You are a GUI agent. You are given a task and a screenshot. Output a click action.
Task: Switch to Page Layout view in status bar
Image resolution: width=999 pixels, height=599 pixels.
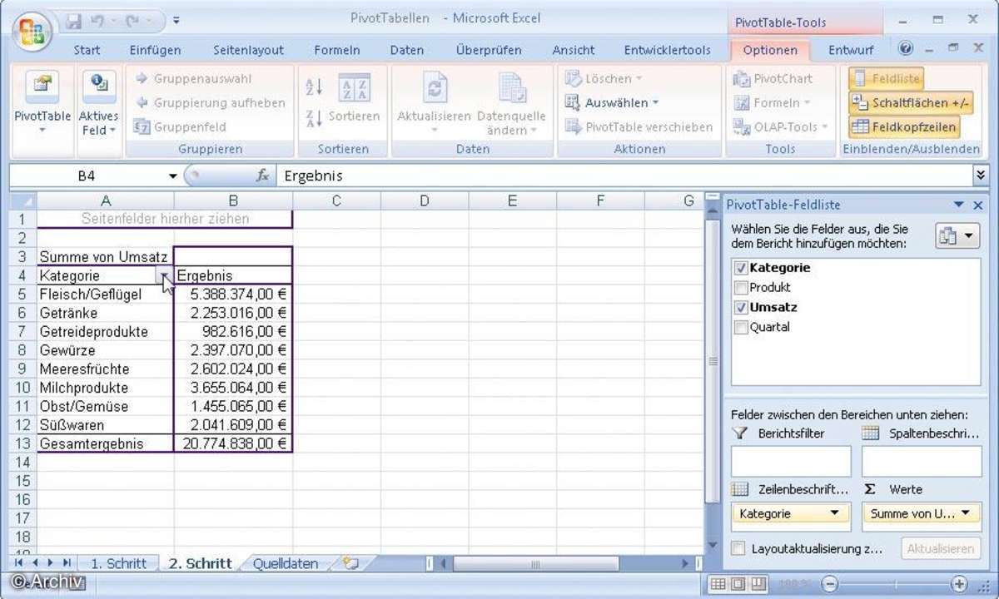tap(738, 585)
